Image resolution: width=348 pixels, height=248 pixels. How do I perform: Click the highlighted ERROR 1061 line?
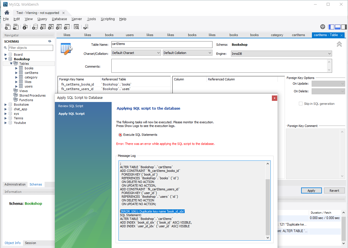tap(153, 211)
